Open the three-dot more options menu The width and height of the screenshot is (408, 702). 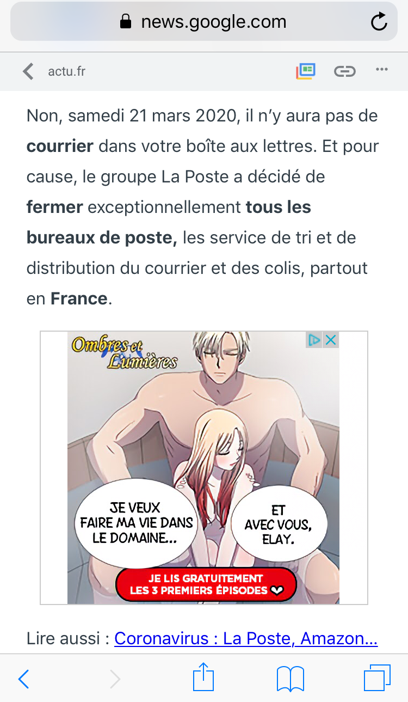point(382,70)
